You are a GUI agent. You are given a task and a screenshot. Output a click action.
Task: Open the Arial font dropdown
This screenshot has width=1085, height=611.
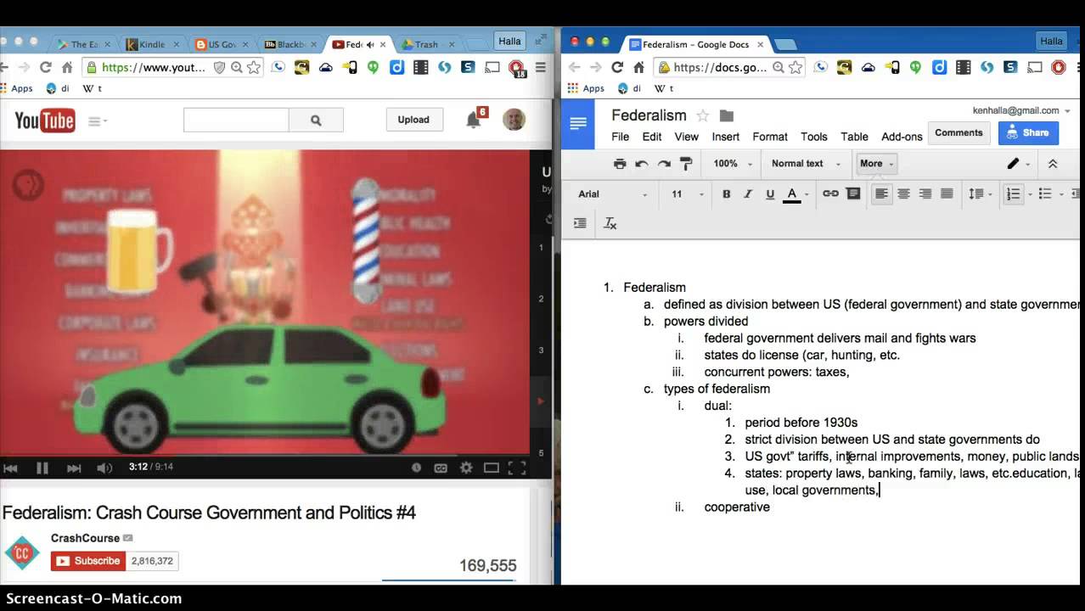pyautogui.click(x=612, y=193)
